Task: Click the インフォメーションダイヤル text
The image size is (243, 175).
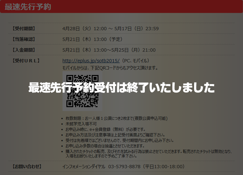Action: point(84,167)
